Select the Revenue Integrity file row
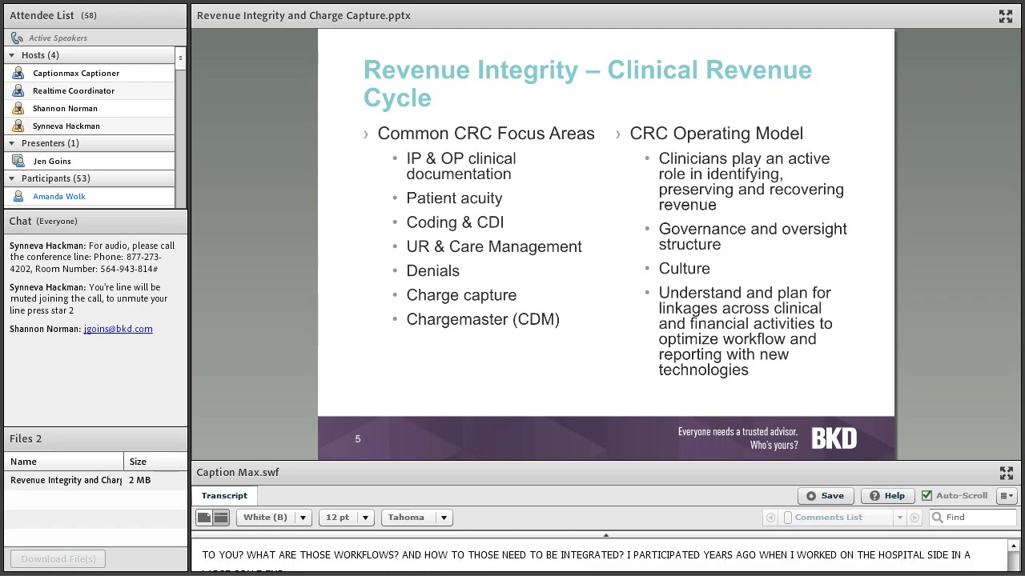 tap(95, 480)
